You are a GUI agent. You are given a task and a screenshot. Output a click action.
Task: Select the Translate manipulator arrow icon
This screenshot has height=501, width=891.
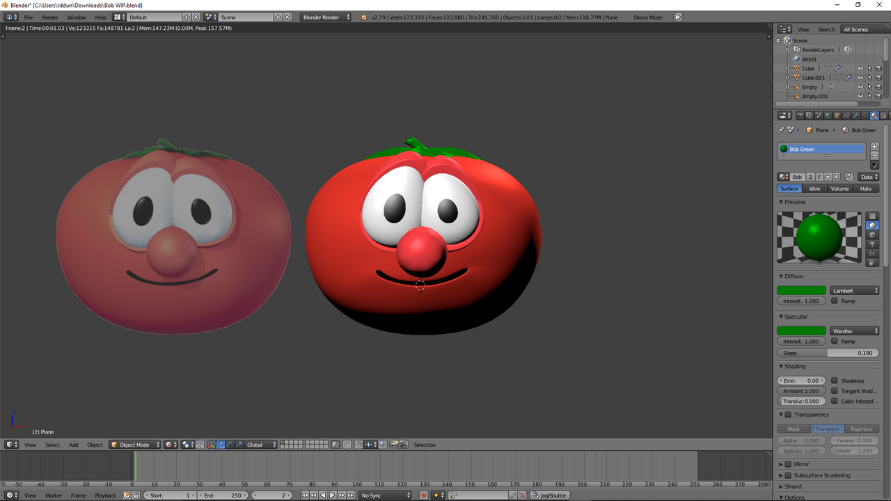tap(221, 445)
